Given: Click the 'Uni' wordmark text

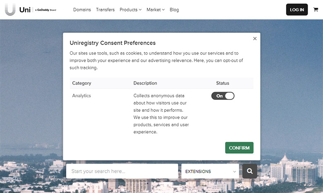Looking at the screenshot, I should point(25,10).
